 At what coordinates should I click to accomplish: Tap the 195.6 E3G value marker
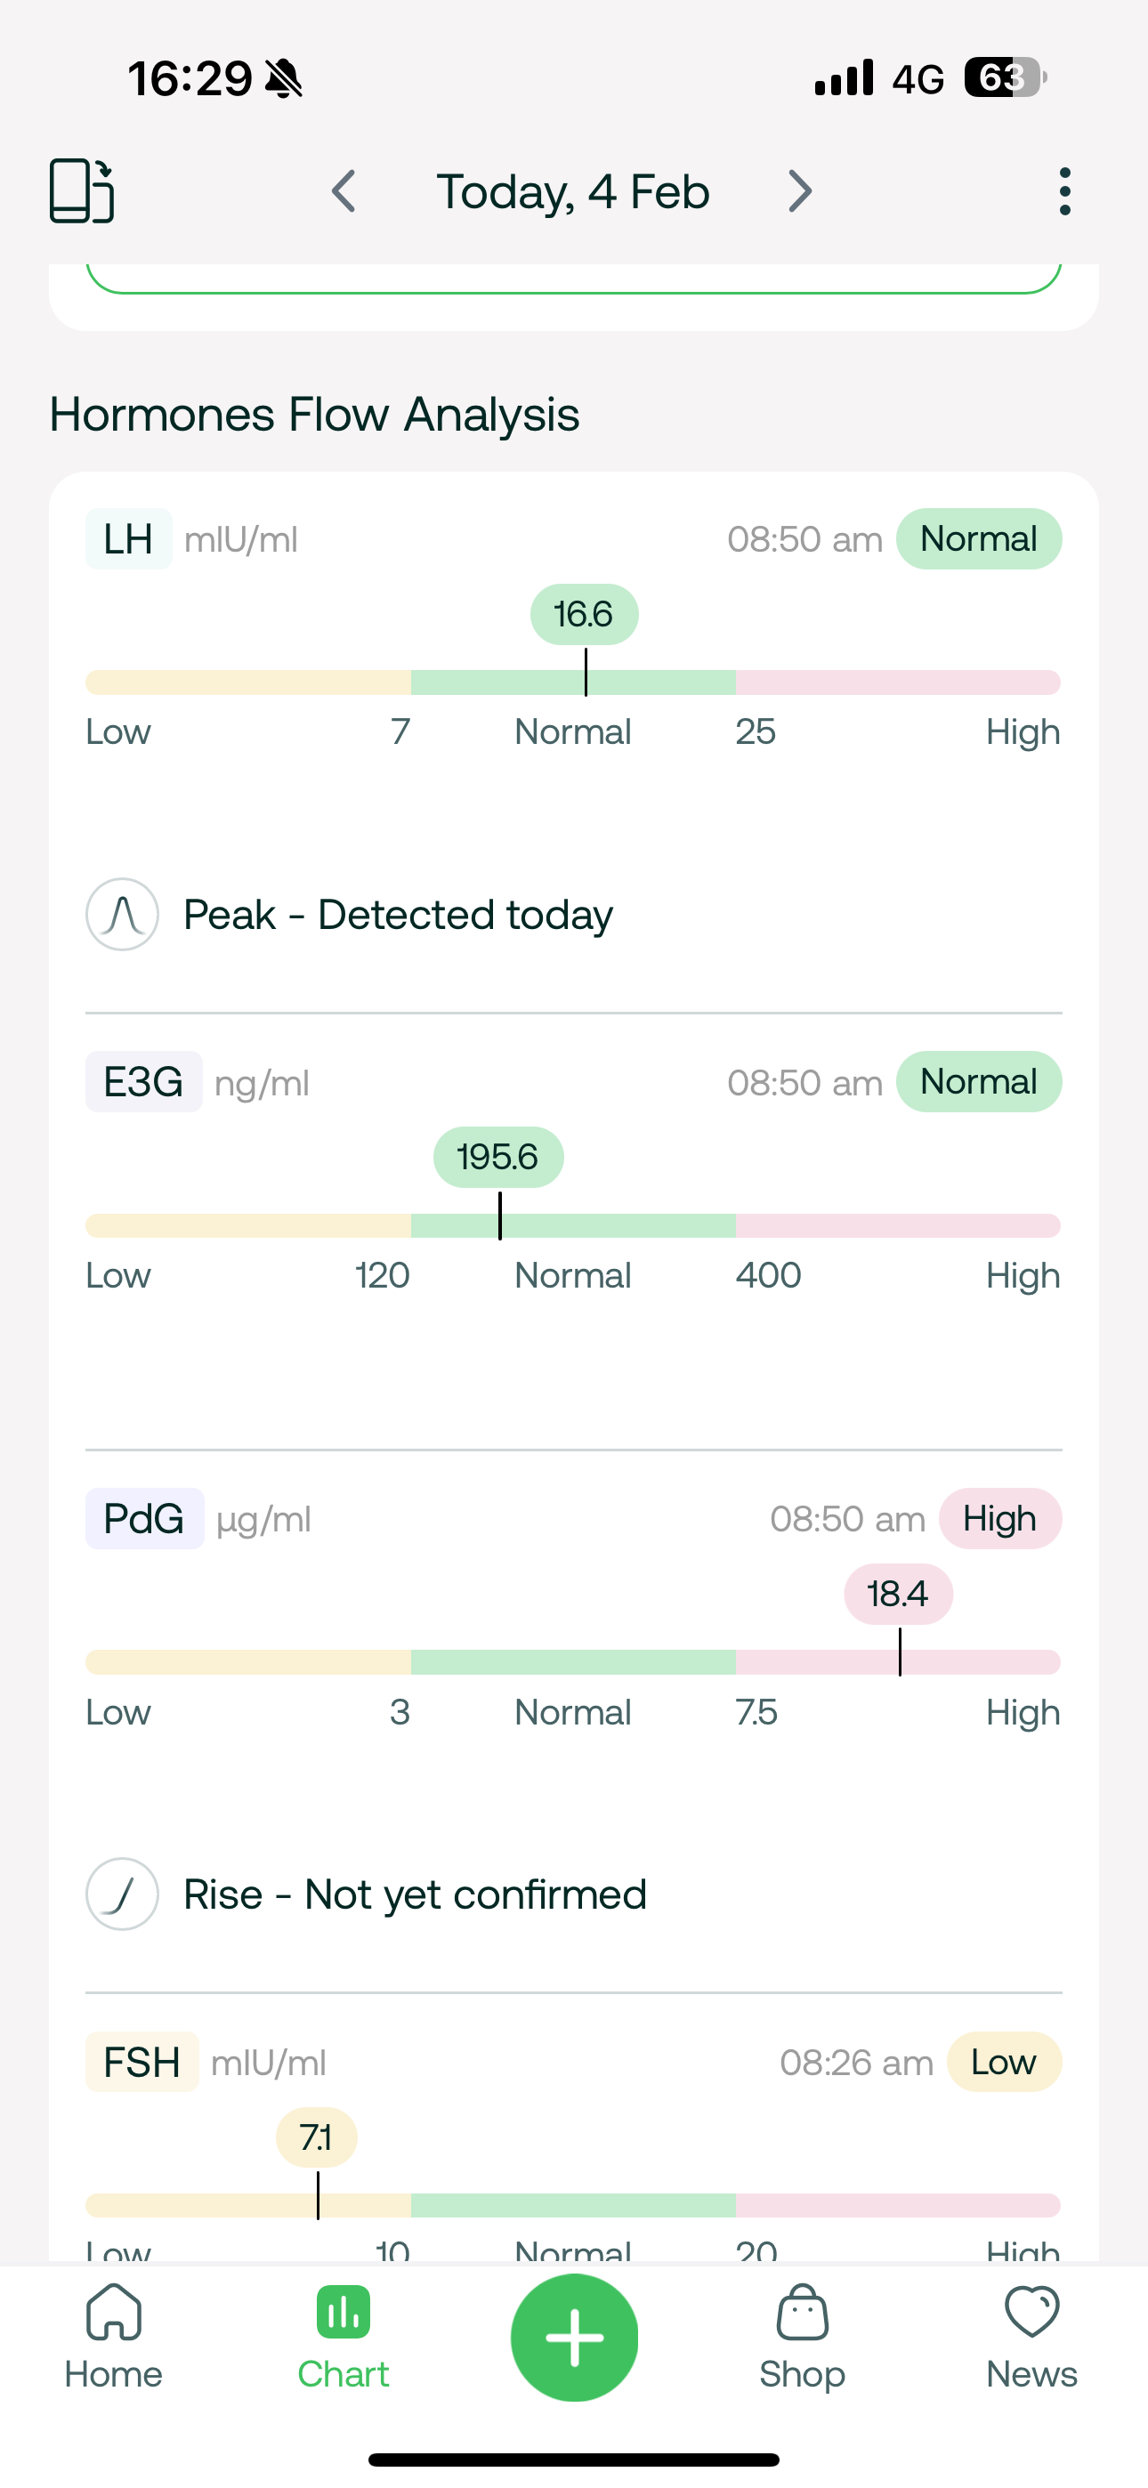pos(497,1157)
